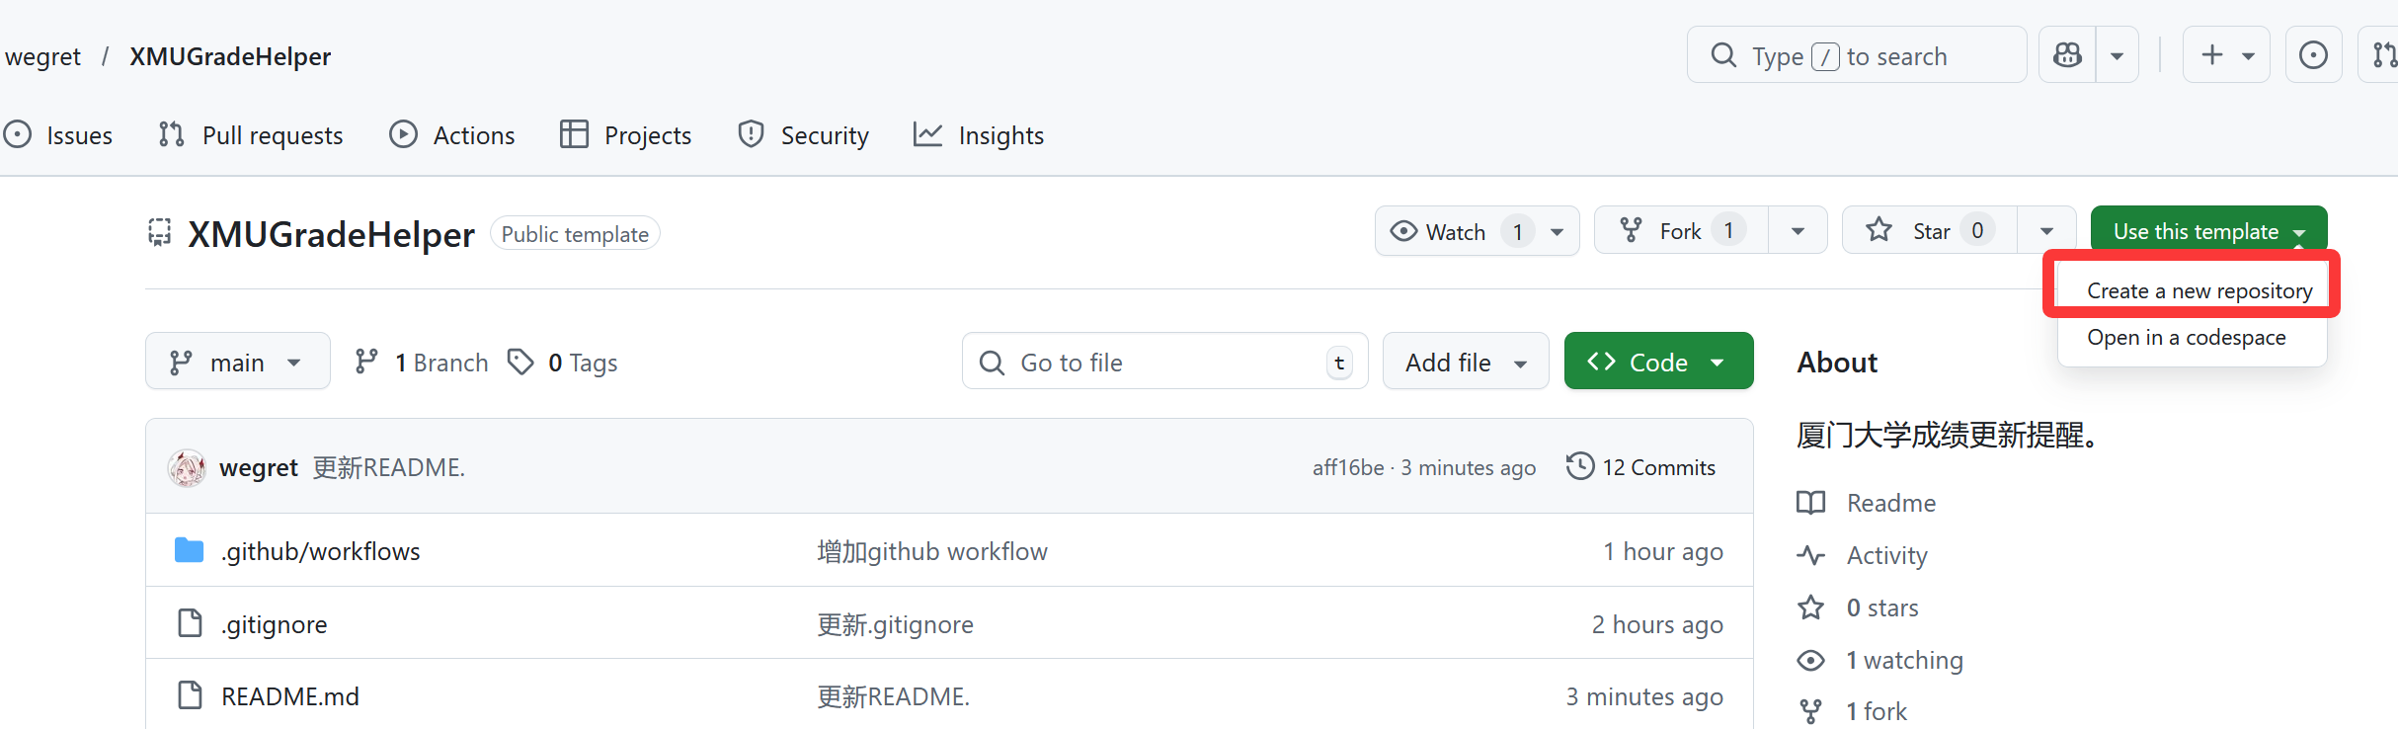The height and width of the screenshot is (729, 2398).
Task: Open the green Code dropdown
Action: pos(1658,362)
